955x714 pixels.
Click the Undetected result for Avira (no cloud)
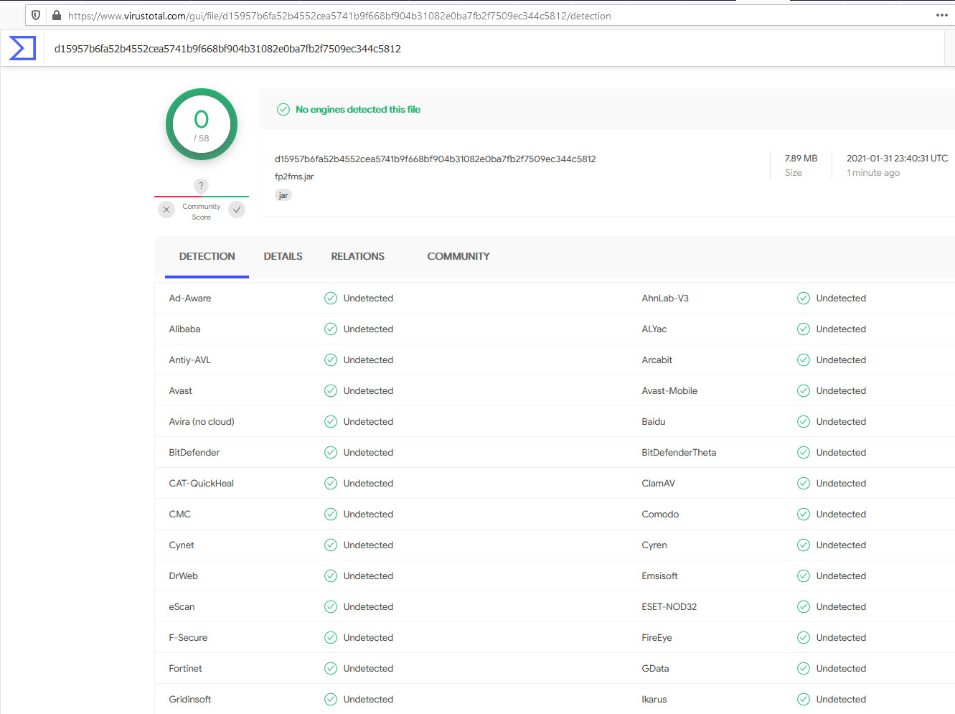point(368,422)
